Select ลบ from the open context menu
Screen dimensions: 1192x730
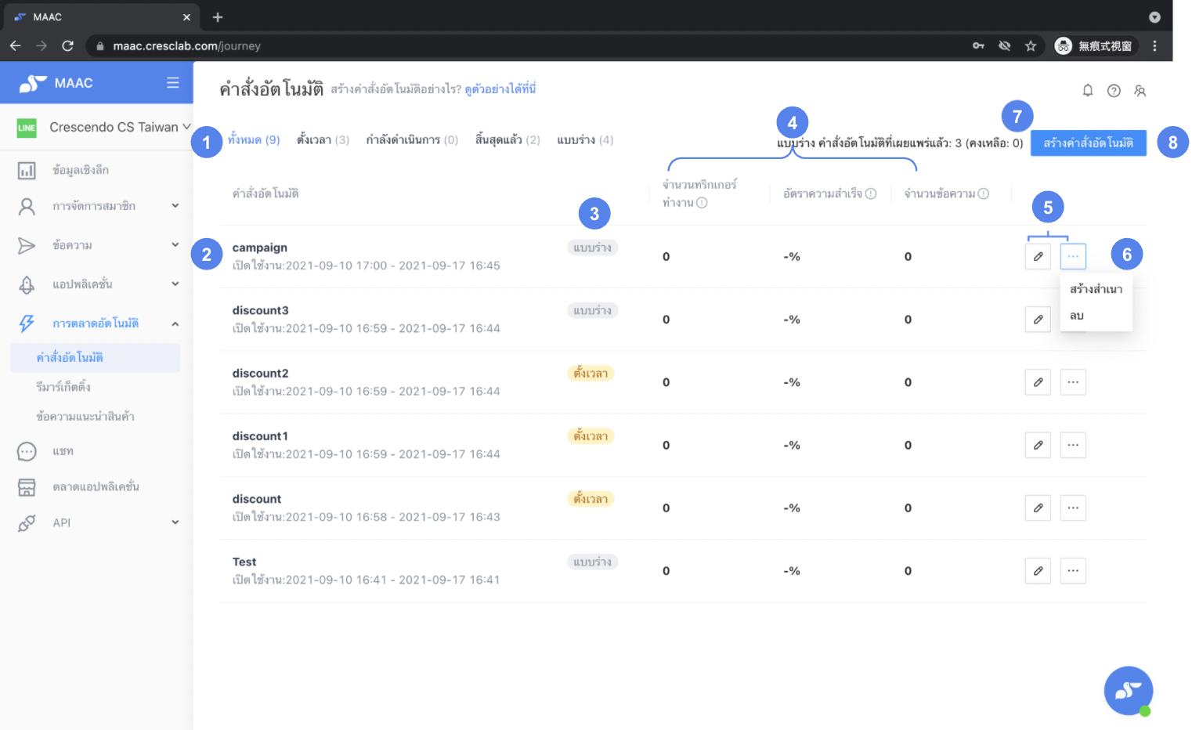(1077, 316)
